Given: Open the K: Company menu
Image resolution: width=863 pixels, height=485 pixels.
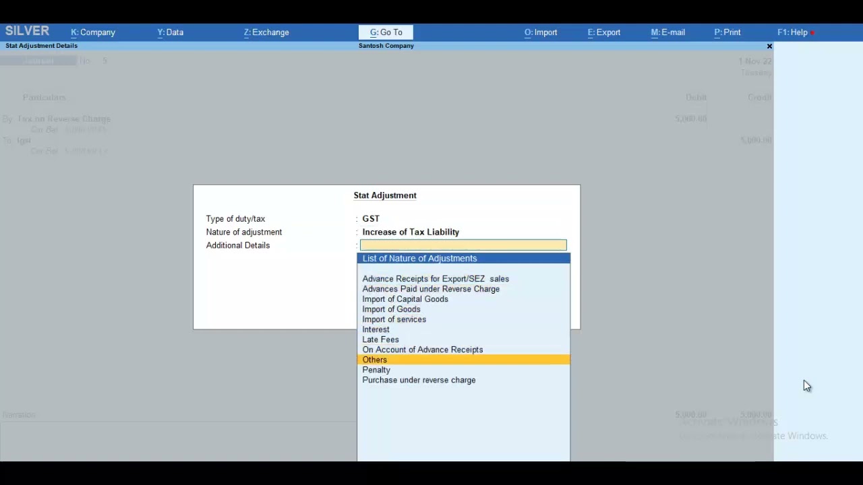Looking at the screenshot, I should (x=93, y=32).
